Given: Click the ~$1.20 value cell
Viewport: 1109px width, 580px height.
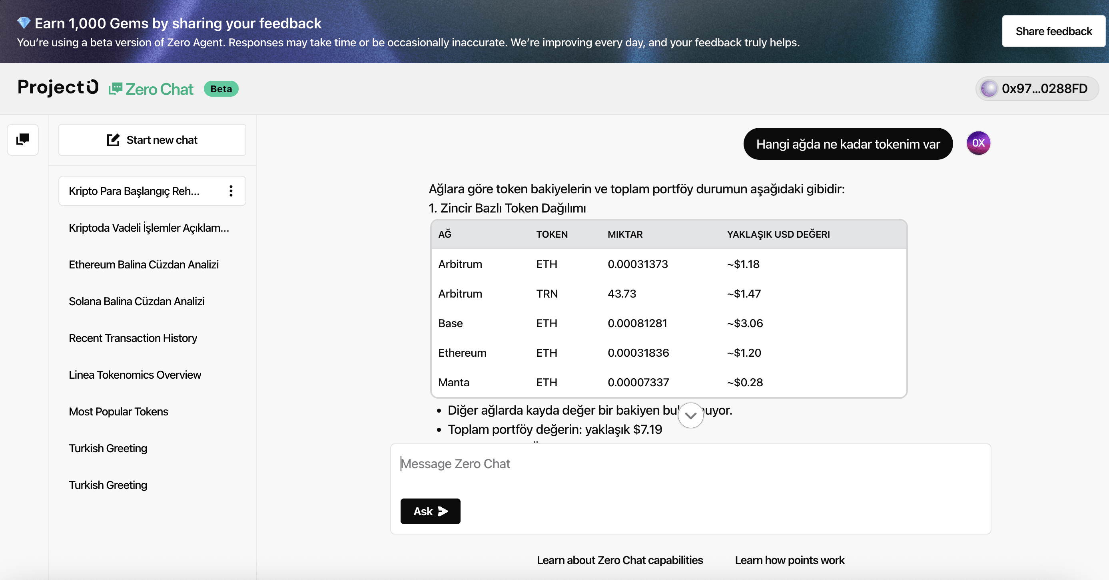Looking at the screenshot, I should click(744, 353).
